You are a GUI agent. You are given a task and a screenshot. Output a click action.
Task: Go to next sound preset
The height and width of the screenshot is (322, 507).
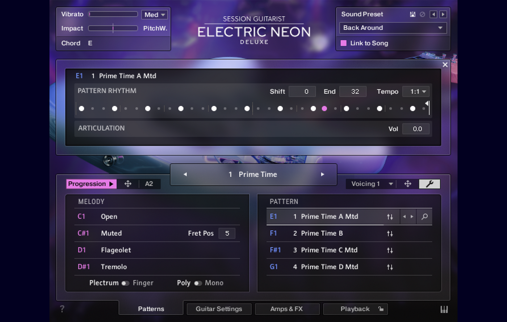click(x=443, y=14)
